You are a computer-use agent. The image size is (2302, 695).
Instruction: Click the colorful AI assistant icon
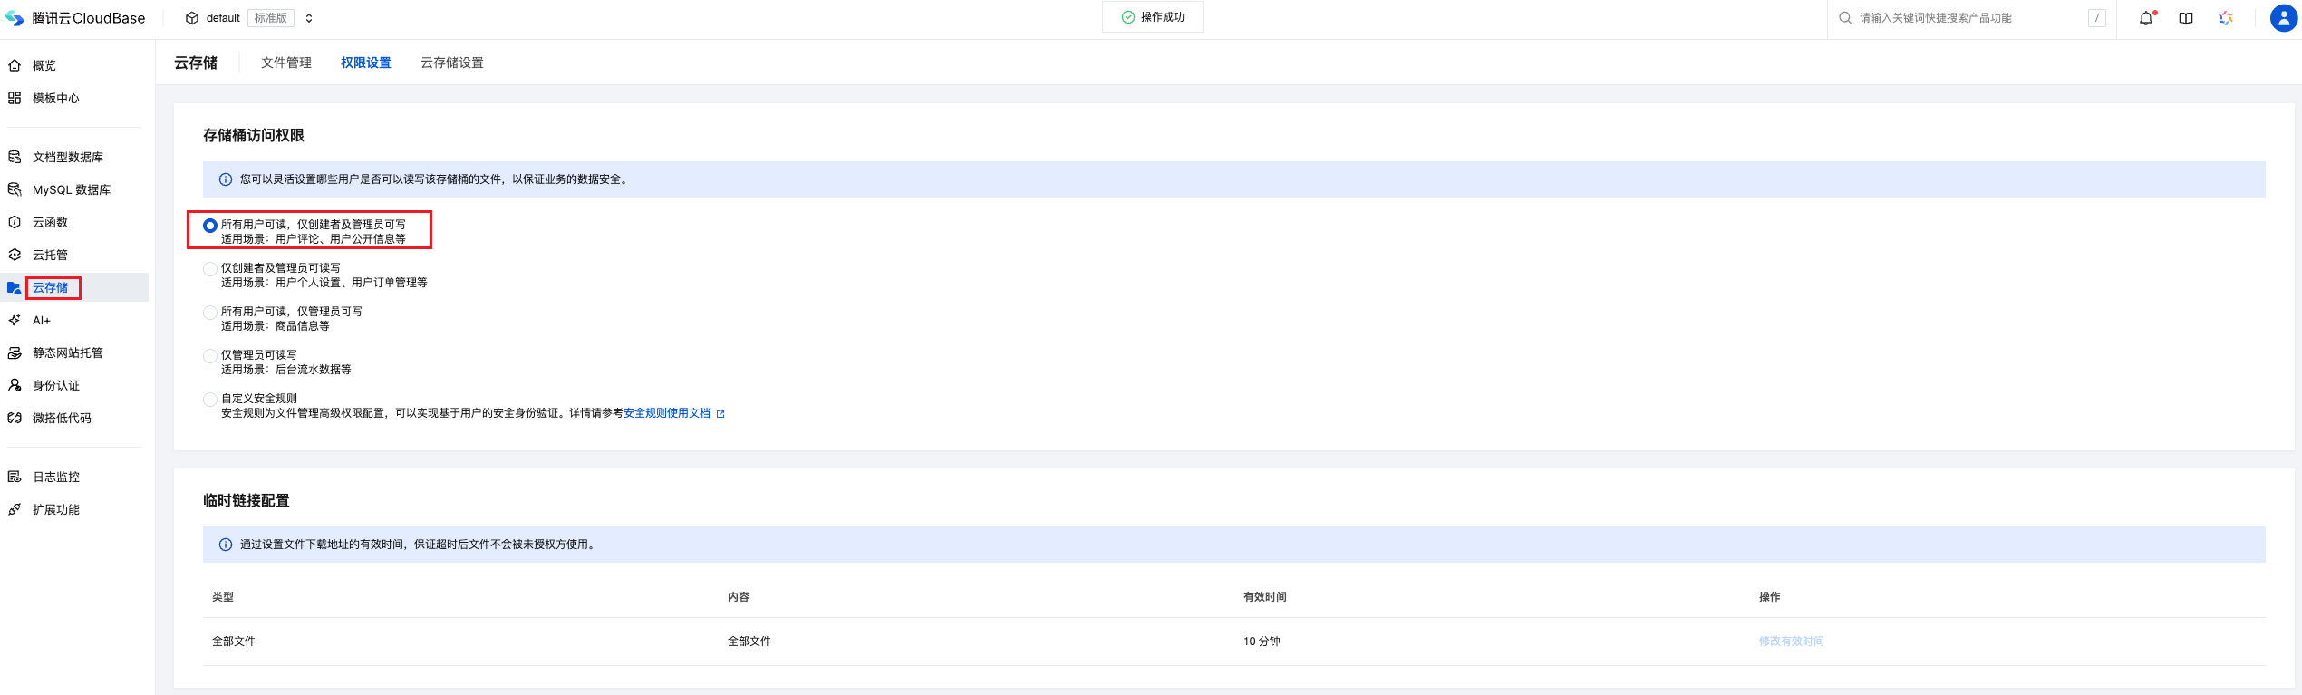pos(2226,18)
